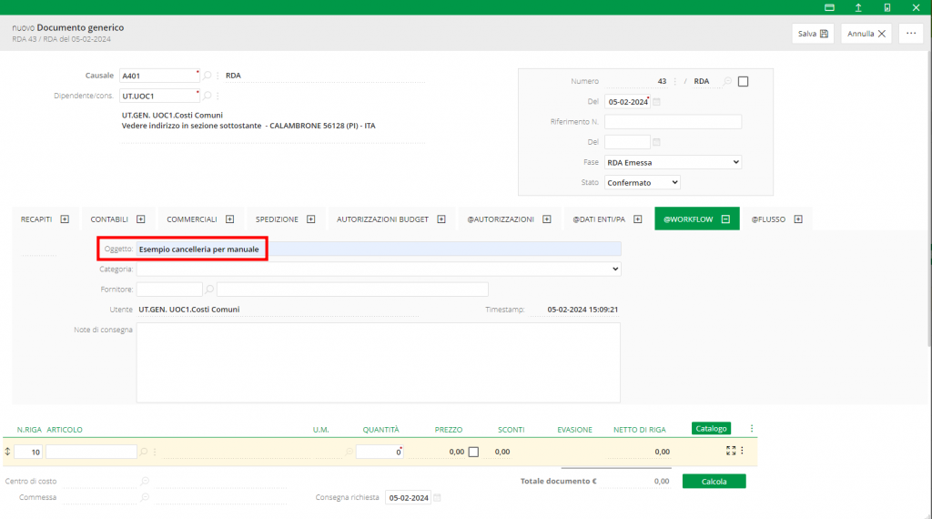Toggle the checkbox next to Numero RDA

743,81
